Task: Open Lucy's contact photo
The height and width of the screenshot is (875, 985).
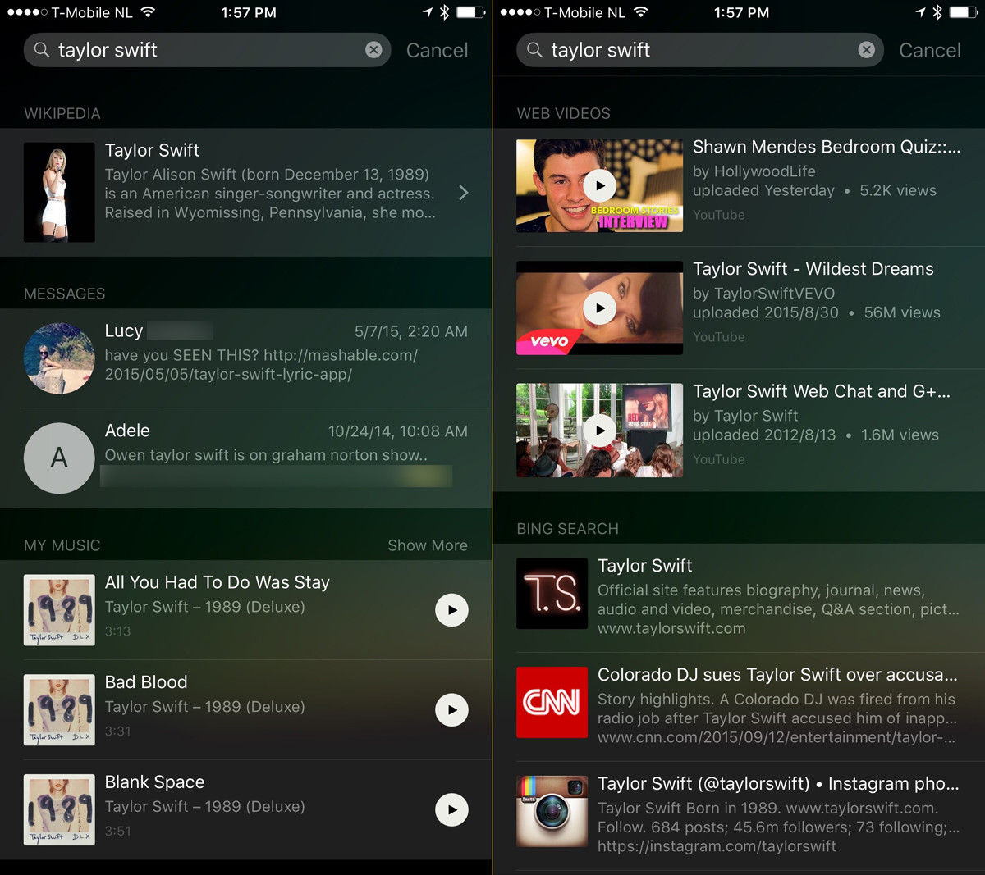Action: coord(59,358)
